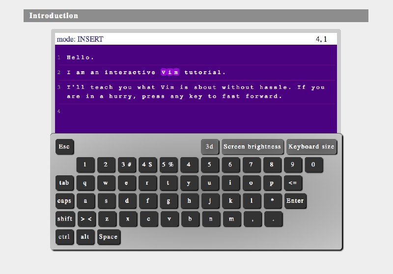Tap the x key
Image resolution: width=393 pixels, height=274 pixels.
pos(128,219)
